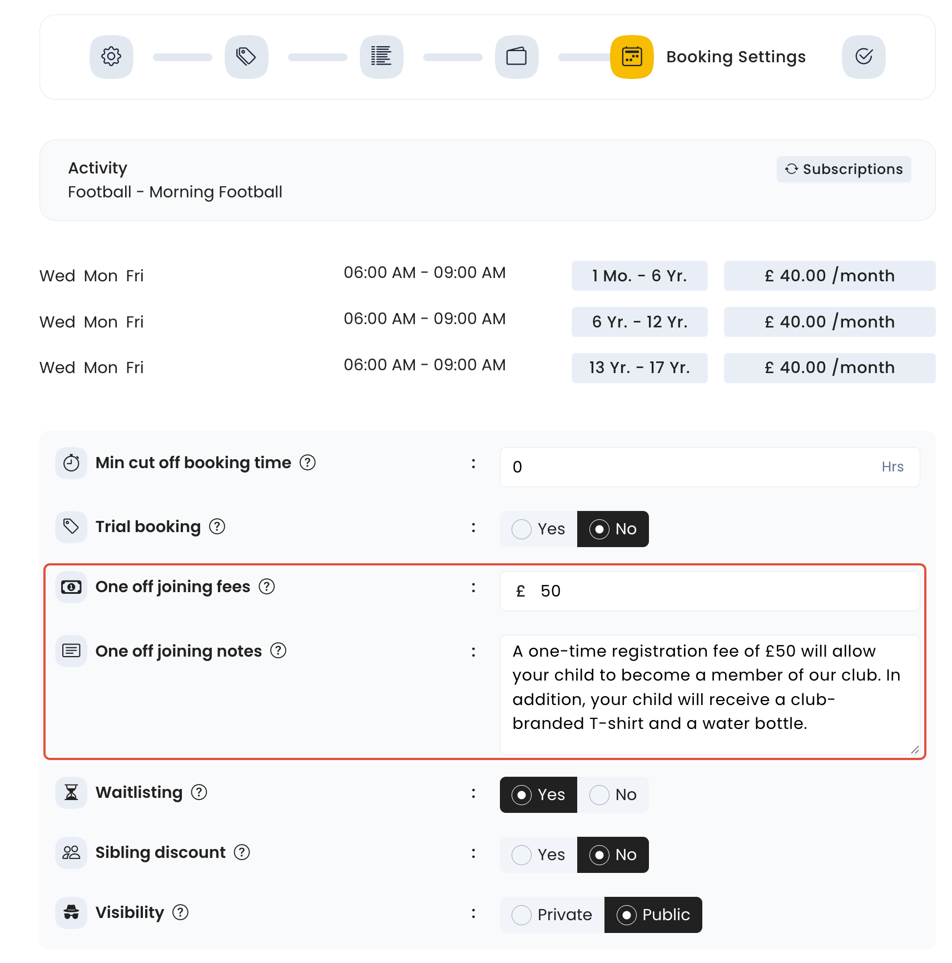Click the notes icon for joining notes
The width and height of the screenshot is (952, 963).
point(71,651)
